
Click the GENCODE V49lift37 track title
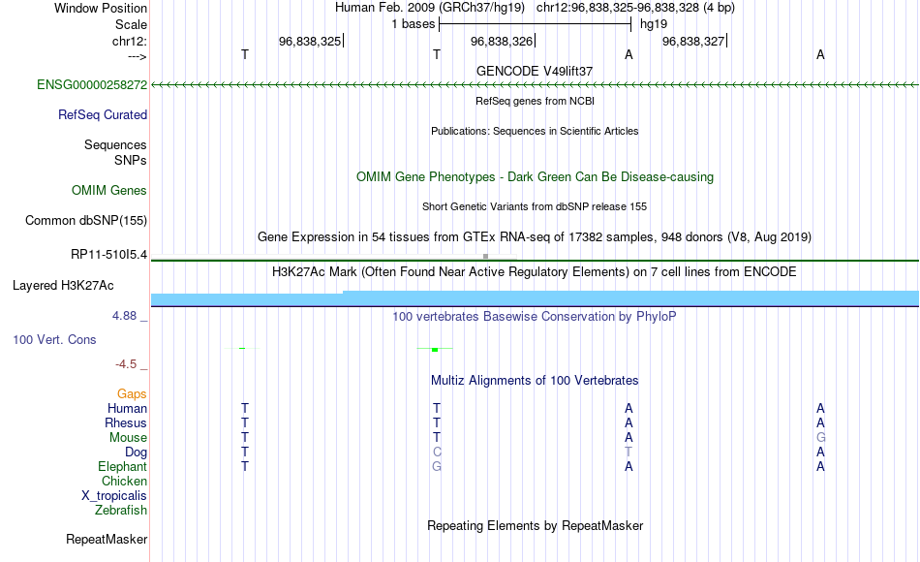pos(535,71)
